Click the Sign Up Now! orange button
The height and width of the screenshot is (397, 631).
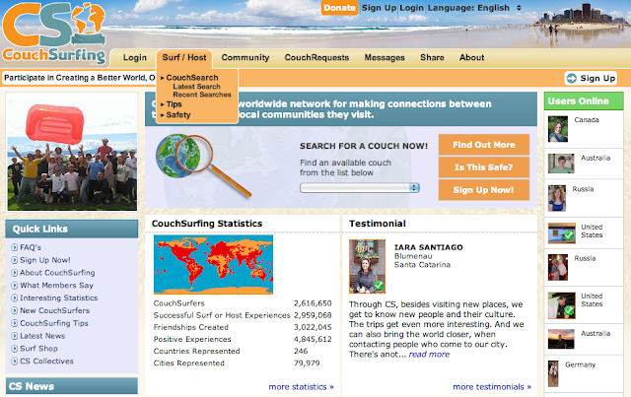pyautogui.click(x=484, y=190)
